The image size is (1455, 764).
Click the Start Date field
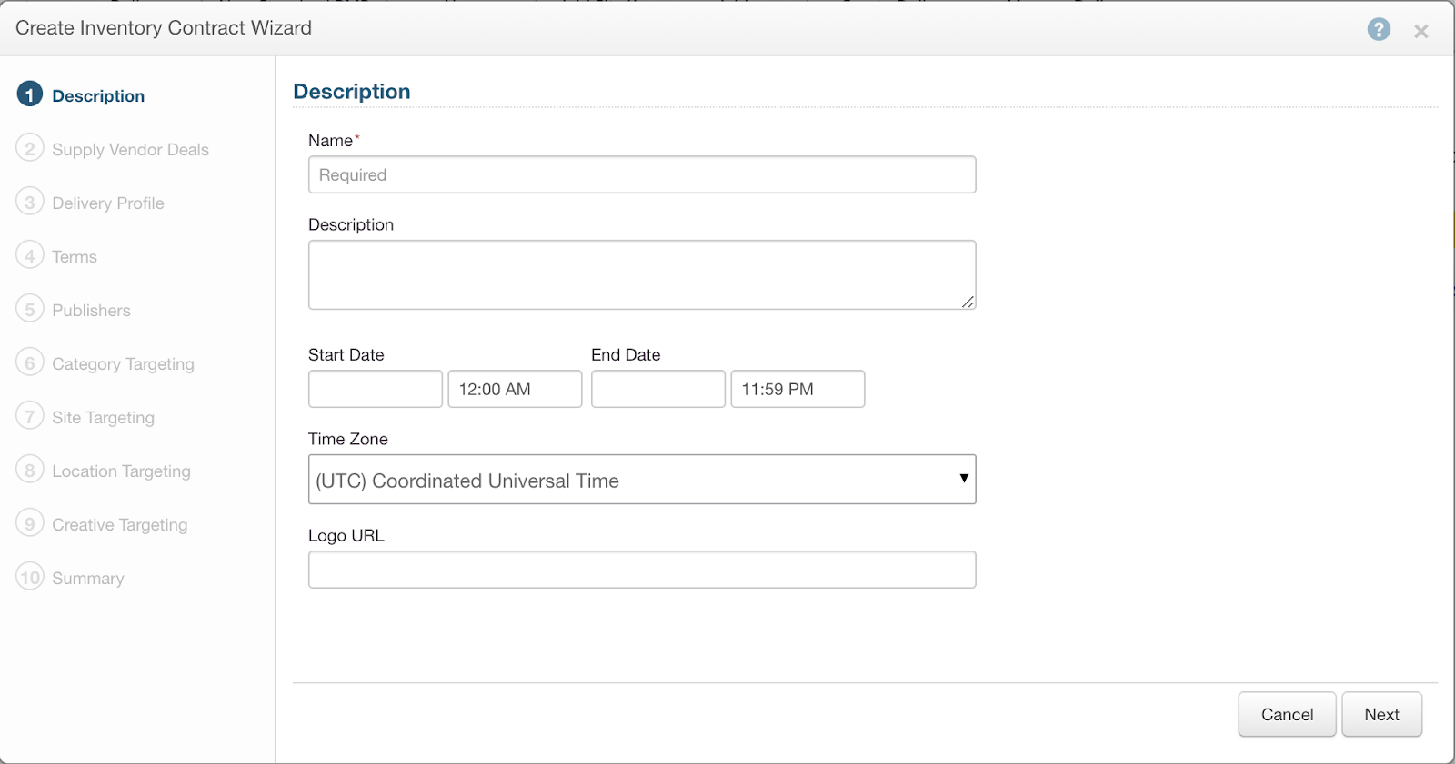[375, 389]
